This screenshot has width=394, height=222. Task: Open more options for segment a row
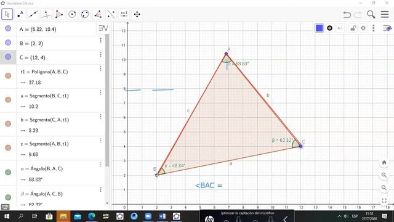[100, 92]
